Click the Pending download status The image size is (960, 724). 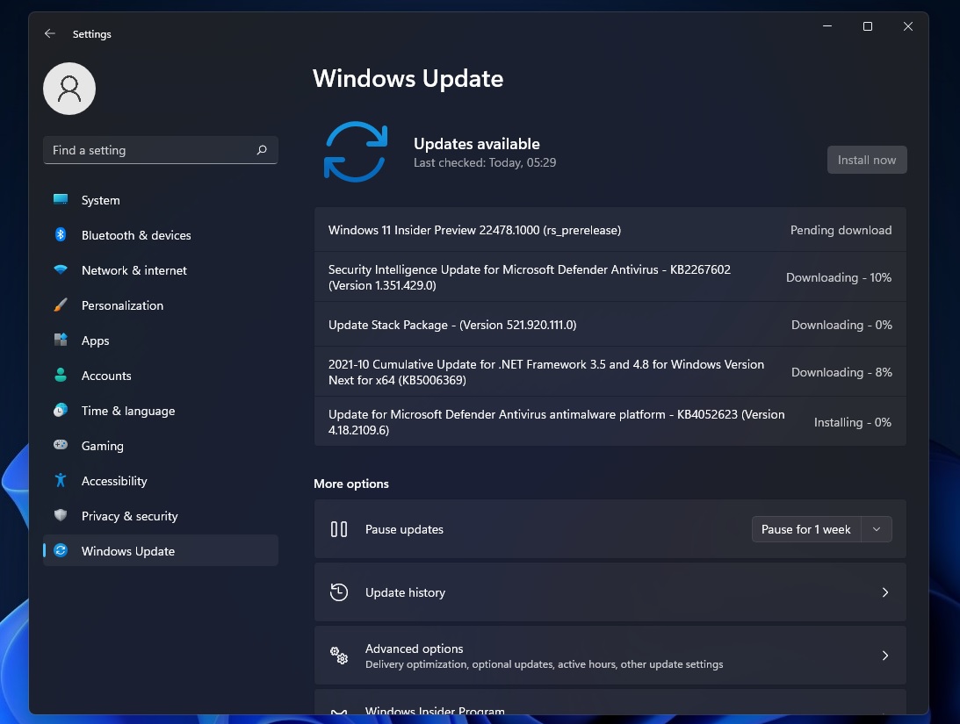pyautogui.click(x=841, y=230)
